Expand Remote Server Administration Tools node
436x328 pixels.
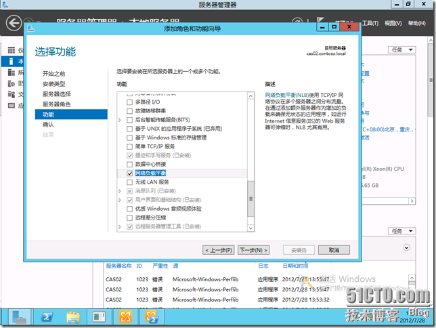point(120,226)
